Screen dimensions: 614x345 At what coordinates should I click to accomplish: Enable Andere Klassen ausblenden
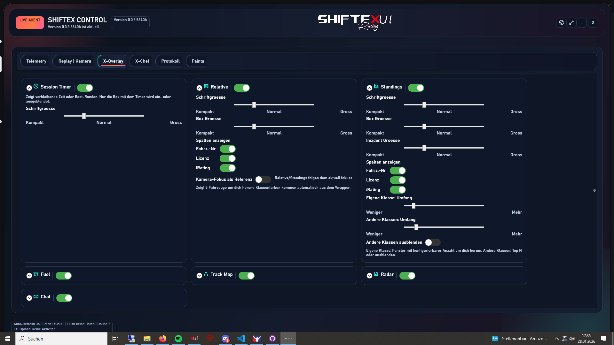[433, 242]
